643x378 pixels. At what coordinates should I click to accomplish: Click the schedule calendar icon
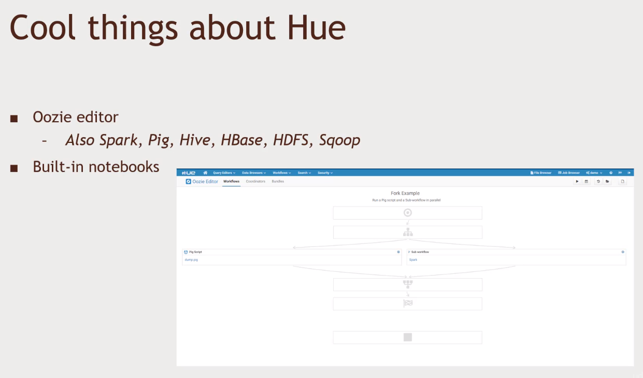coord(586,182)
